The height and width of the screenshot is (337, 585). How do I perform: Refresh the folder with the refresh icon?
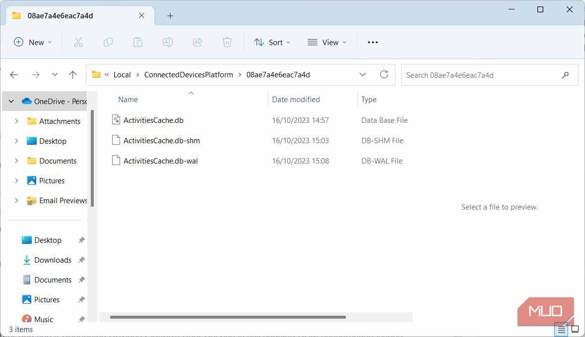(384, 74)
